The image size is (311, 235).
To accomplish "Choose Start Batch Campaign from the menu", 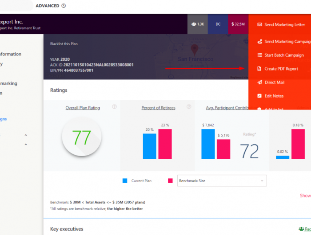I will pyautogui.click(x=284, y=55).
